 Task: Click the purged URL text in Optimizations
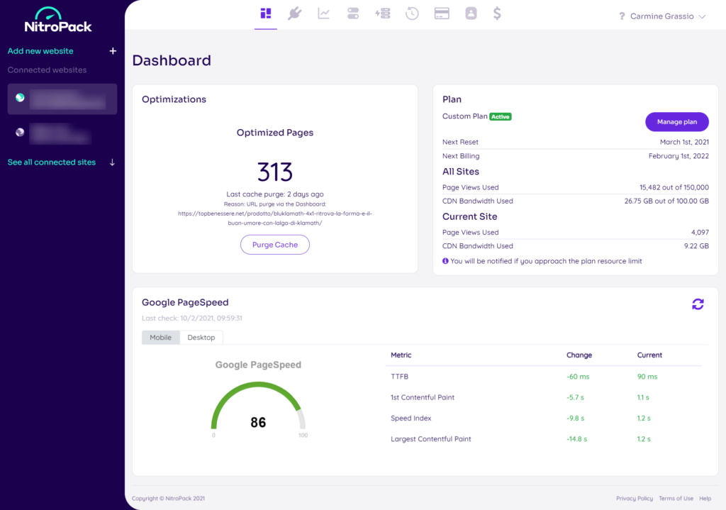coord(275,218)
